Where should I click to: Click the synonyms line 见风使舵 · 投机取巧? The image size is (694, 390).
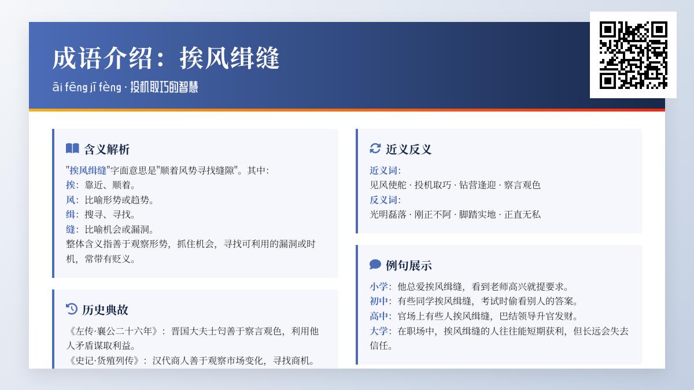[x=455, y=185]
